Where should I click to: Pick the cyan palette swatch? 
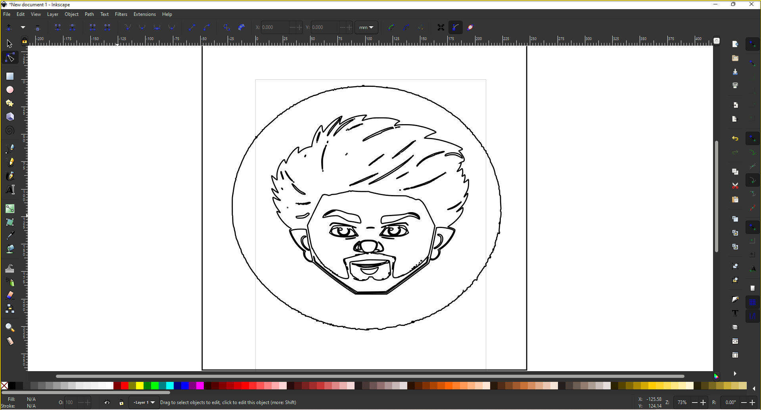[x=170, y=386]
